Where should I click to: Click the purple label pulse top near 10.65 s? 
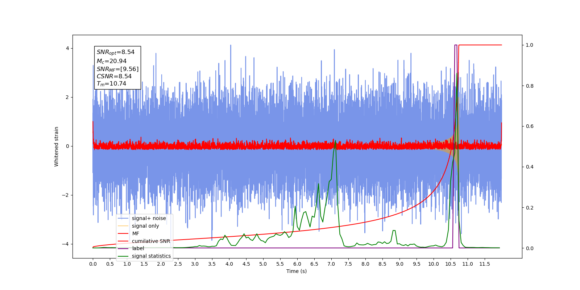pos(456,45)
